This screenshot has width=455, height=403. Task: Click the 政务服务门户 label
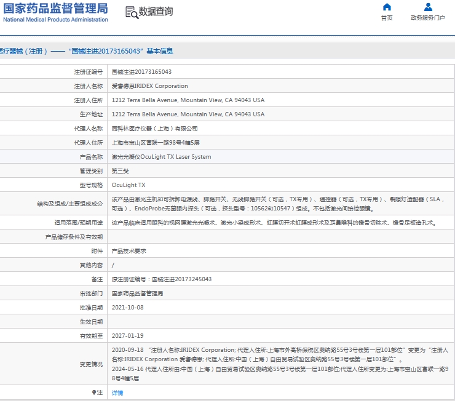point(428,18)
